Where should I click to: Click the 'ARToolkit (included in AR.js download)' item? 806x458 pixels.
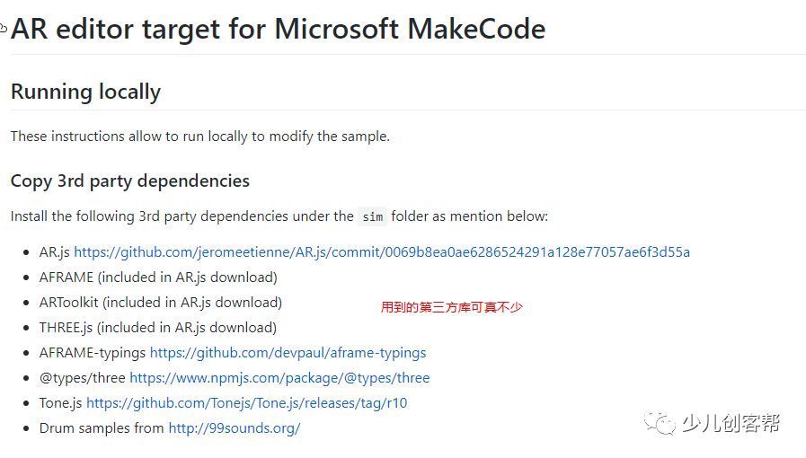tap(161, 303)
